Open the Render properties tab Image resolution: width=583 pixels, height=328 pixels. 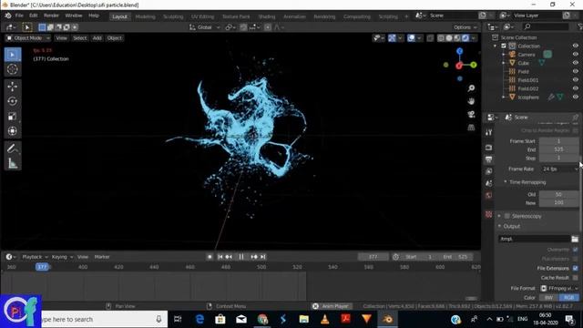(x=488, y=148)
